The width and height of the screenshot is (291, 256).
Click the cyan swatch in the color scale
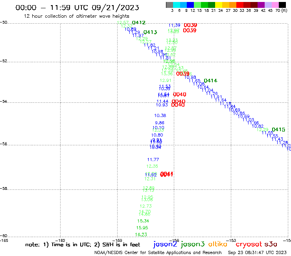[x=177, y=5]
